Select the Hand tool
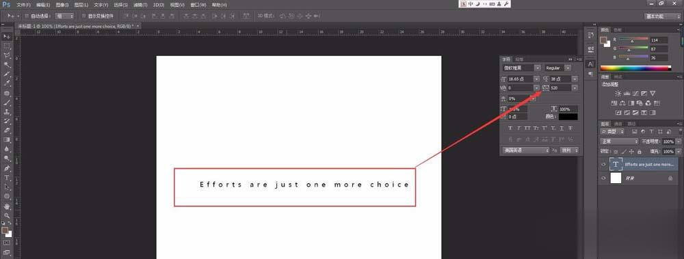This screenshot has width=684, height=259. point(7,206)
